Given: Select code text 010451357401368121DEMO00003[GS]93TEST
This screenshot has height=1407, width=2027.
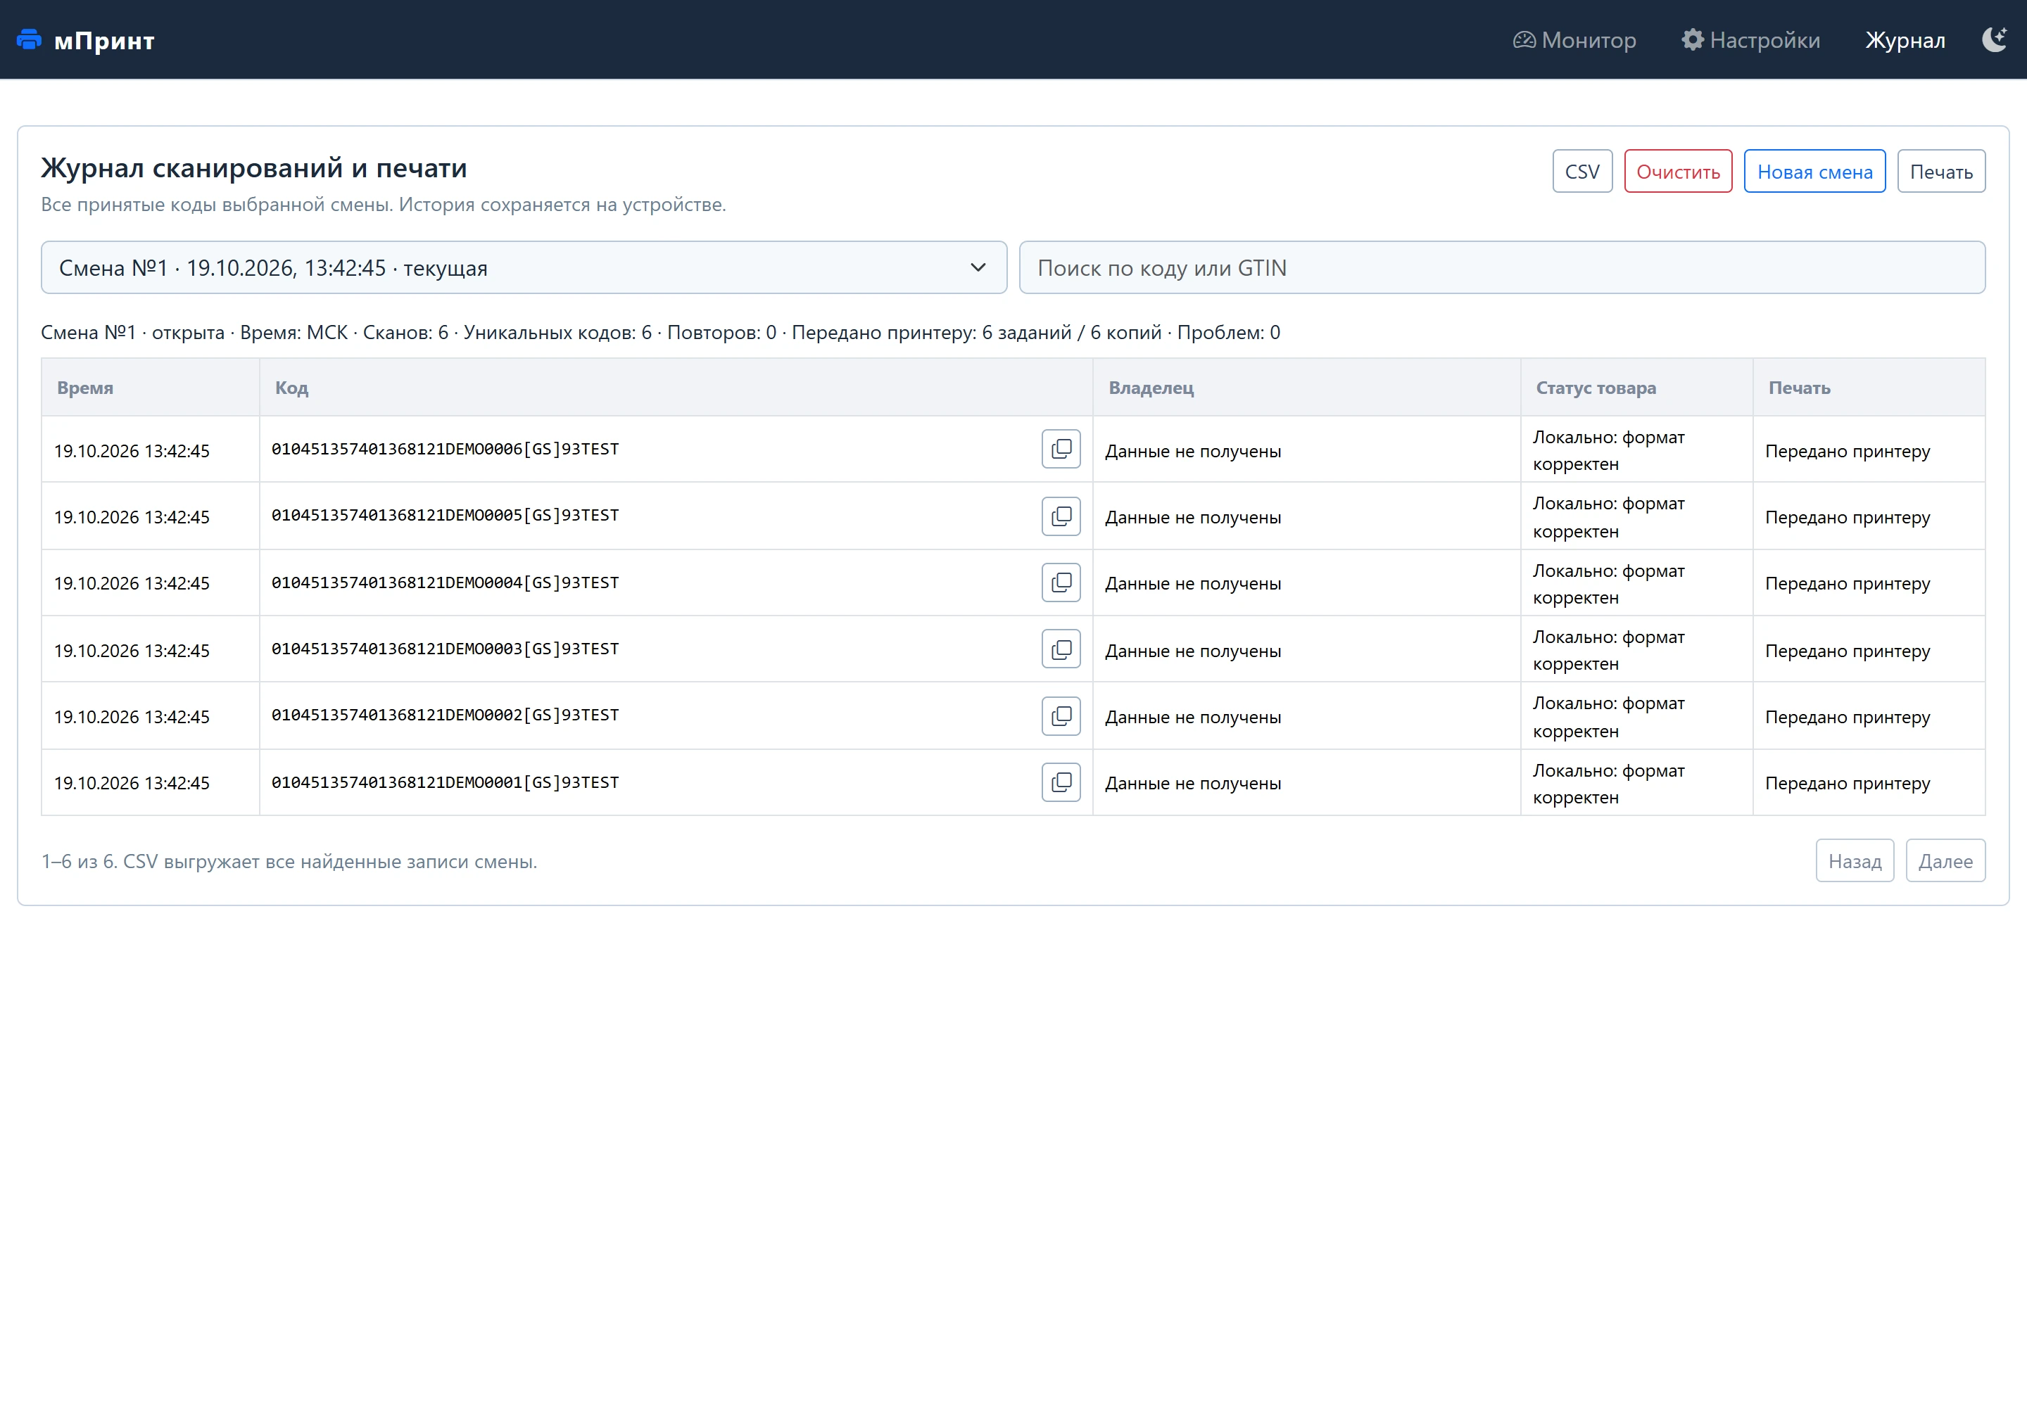Looking at the screenshot, I should pos(446,649).
